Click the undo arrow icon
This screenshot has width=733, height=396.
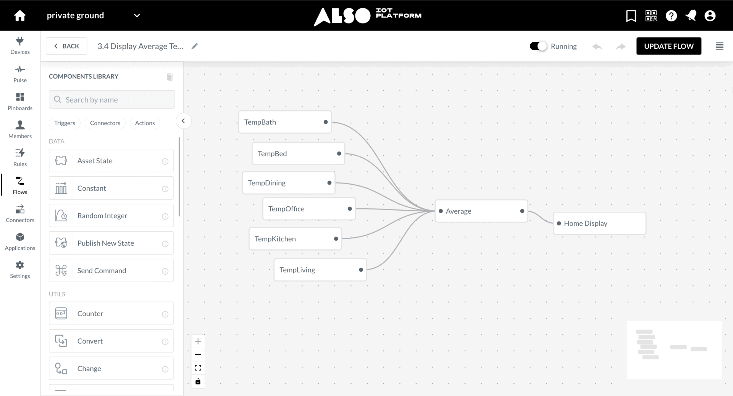tap(597, 47)
